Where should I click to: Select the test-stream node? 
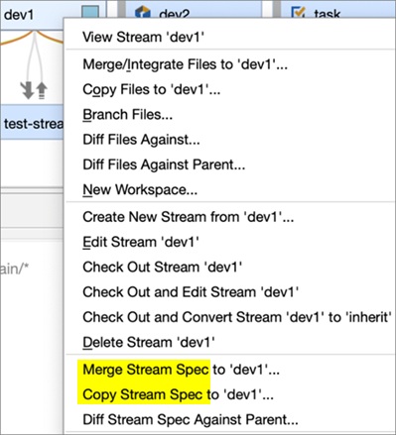pos(32,124)
